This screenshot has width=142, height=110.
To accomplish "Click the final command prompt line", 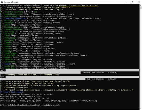I will [x=30, y=105].
